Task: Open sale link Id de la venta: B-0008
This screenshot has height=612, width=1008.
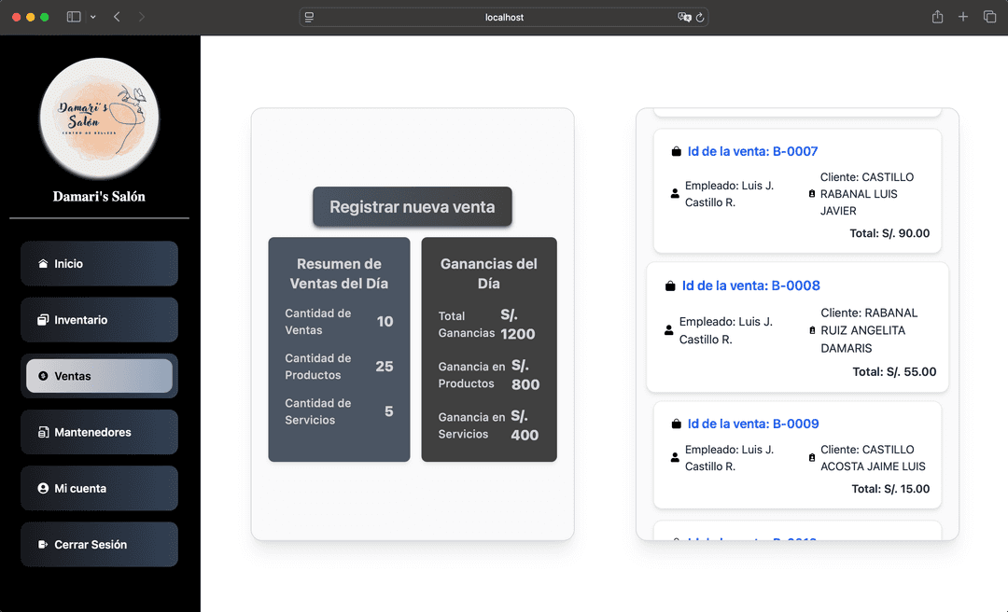Action: tap(750, 285)
